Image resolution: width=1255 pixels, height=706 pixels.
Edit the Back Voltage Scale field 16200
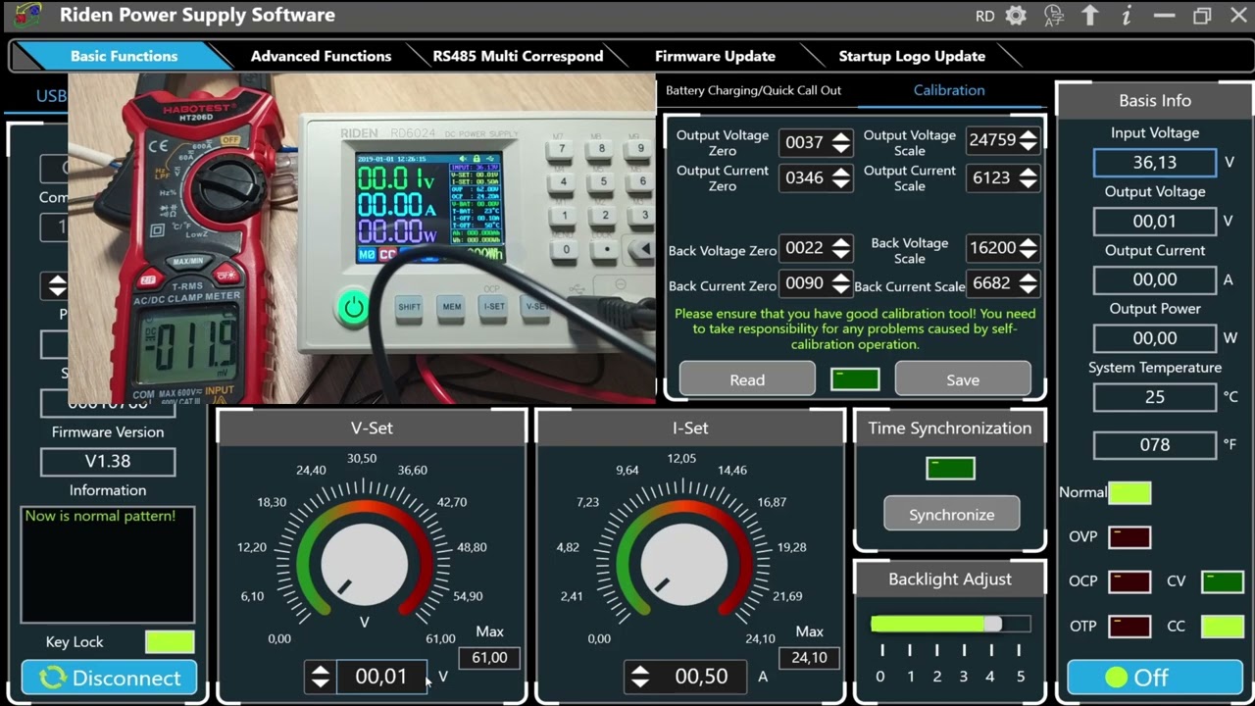(x=992, y=248)
